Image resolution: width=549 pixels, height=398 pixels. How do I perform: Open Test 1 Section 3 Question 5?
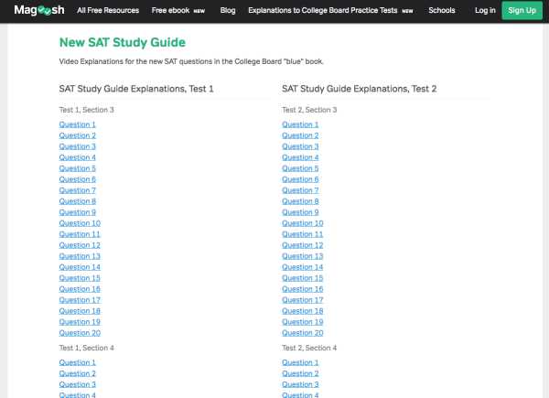coord(78,168)
